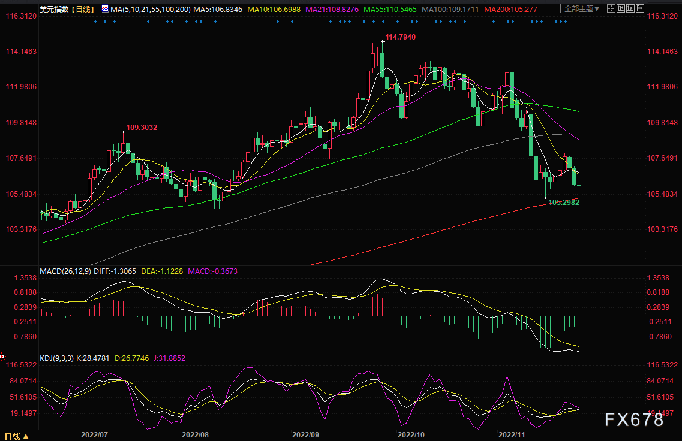Click the FX678 watermark logo

point(633,419)
